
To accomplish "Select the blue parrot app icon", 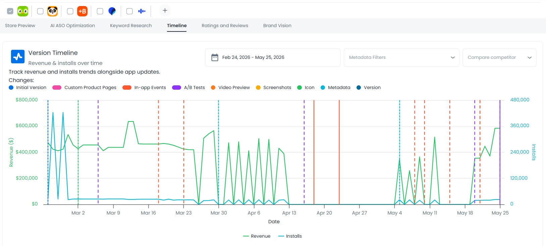I will coord(112,11).
